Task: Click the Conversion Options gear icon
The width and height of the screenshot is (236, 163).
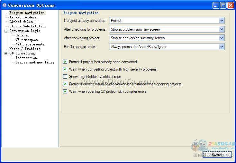Action: tap(5, 5)
